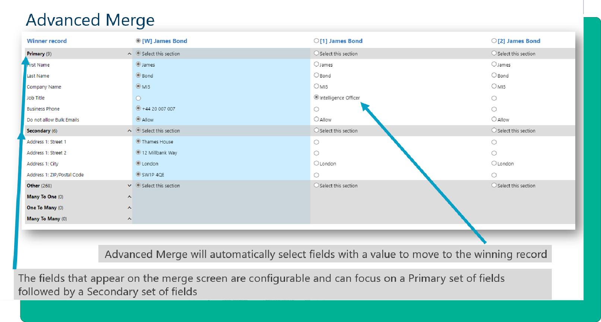Toggle the One To Many section chevron

[x=129, y=208]
